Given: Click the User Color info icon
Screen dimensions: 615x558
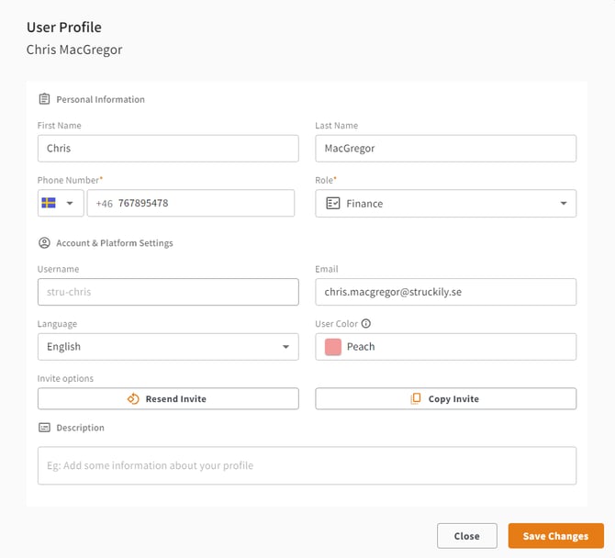Looking at the screenshot, I should [366, 324].
